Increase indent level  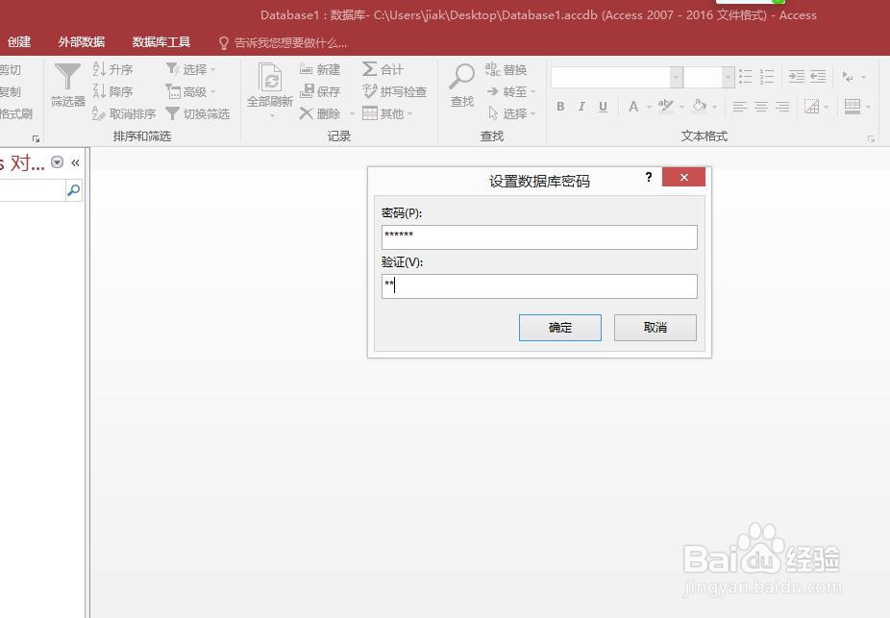[x=797, y=77]
